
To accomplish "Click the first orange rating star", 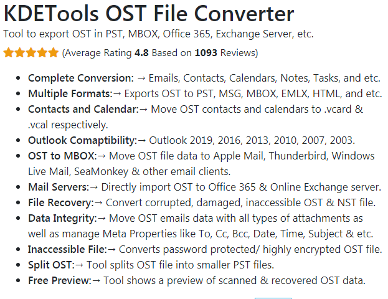I will pyautogui.click(x=9, y=53).
